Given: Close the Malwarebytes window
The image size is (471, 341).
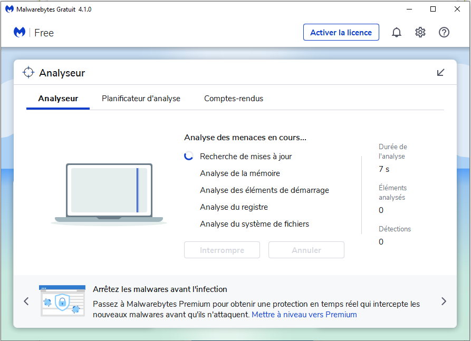Looking at the screenshot, I should tap(457, 9).
